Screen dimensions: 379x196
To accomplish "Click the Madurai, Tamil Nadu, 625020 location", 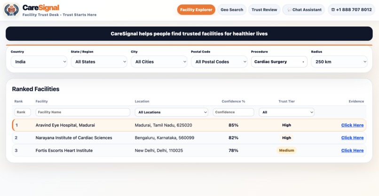I will coord(163,125).
